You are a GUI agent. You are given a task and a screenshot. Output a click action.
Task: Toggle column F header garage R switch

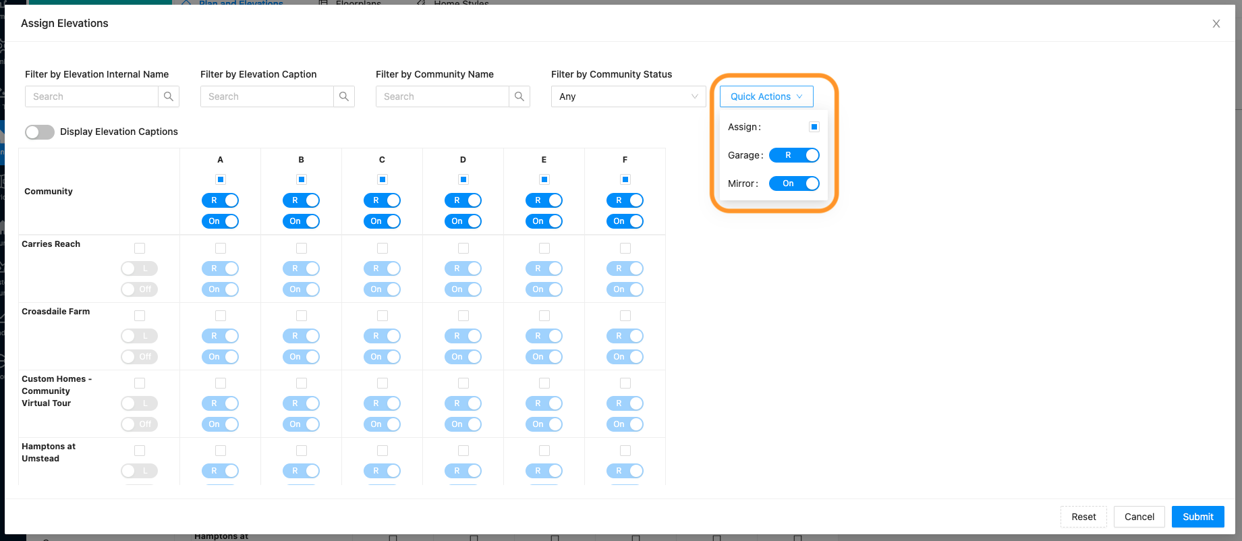click(625, 200)
